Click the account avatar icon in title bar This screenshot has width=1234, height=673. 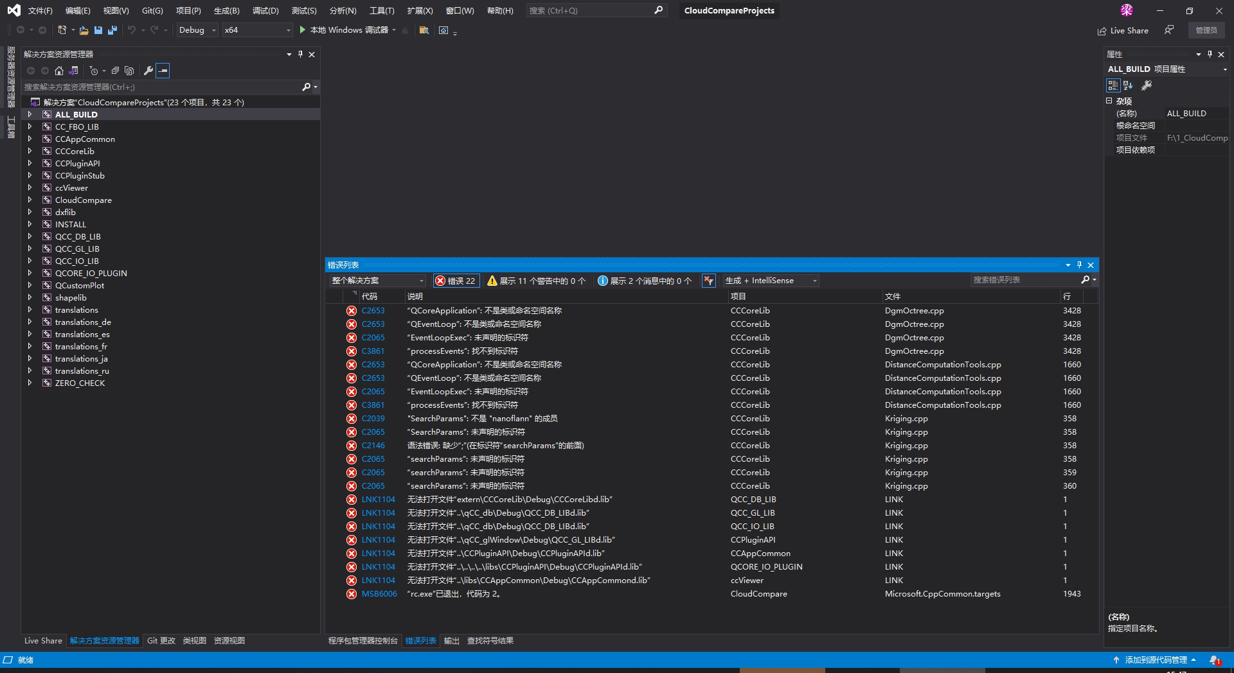(x=1127, y=10)
